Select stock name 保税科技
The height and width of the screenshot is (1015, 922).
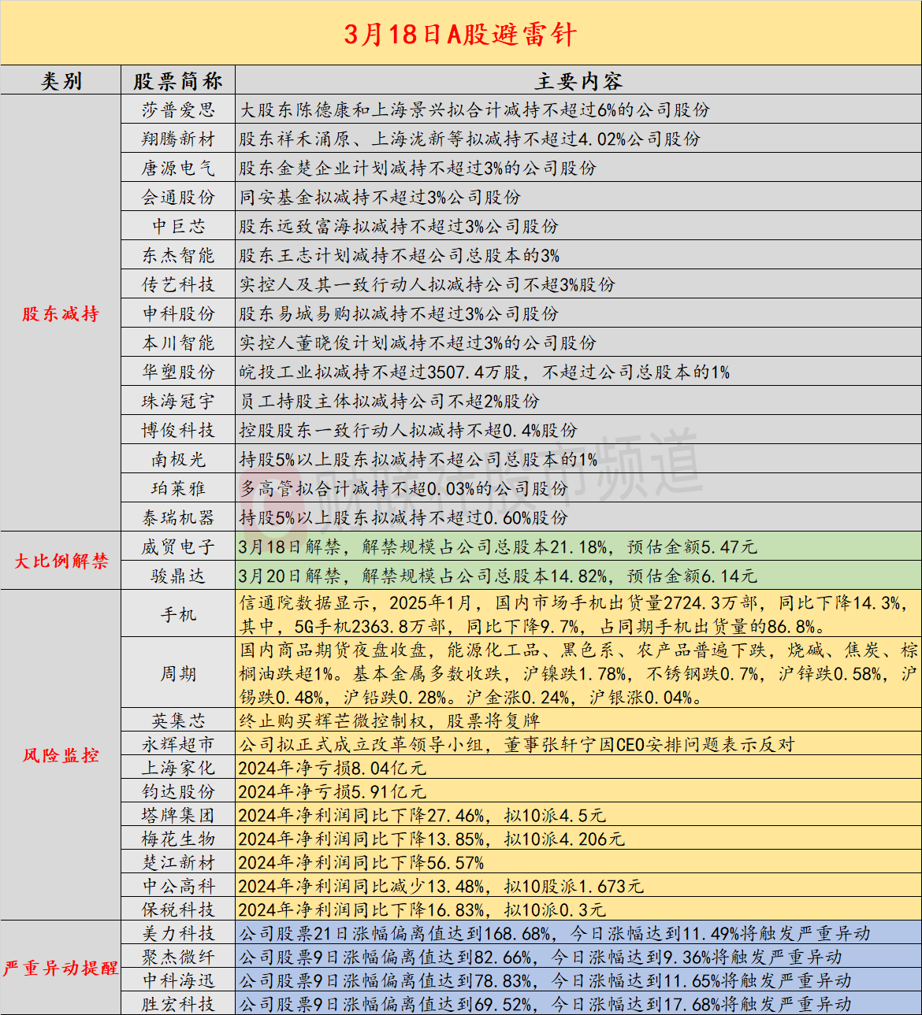coord(178,909)
